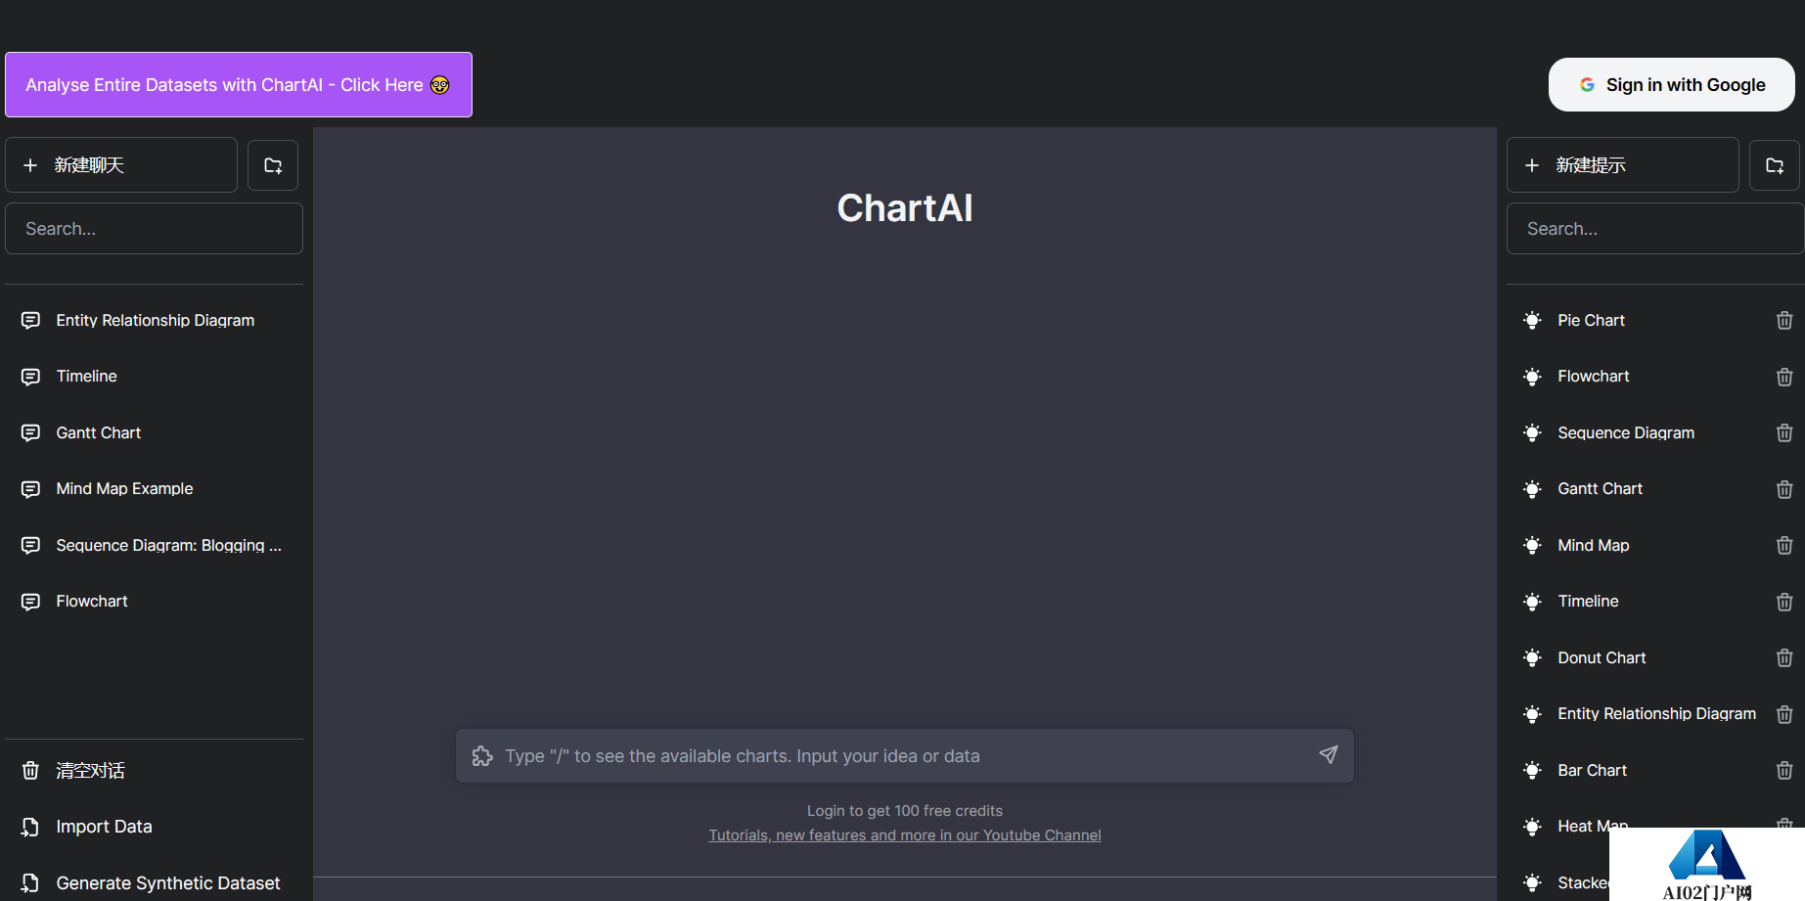Open the Gantt Chart conversation
This screenshot has height=901, width=1805.
[154, 432]
